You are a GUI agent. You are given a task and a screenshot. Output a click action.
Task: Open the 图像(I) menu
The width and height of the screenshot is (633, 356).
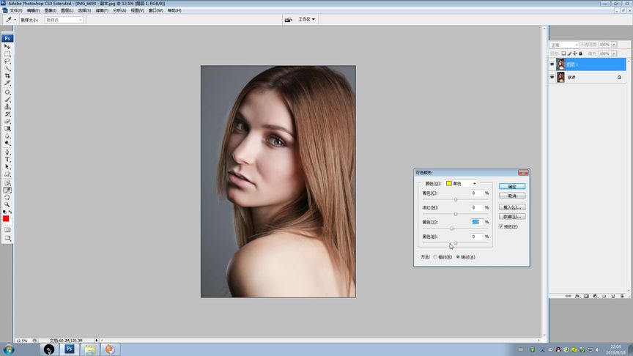[x=50, y=11]
